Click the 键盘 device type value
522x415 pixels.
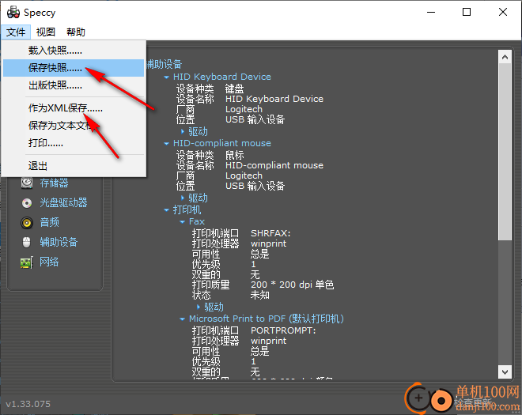[x=234, y=89]
